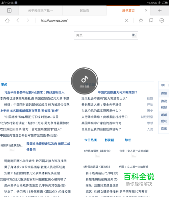The width and height of the screenshot is (169, 197).
Task: Add a new tab with plus icon
Action: tap(160, 10)
